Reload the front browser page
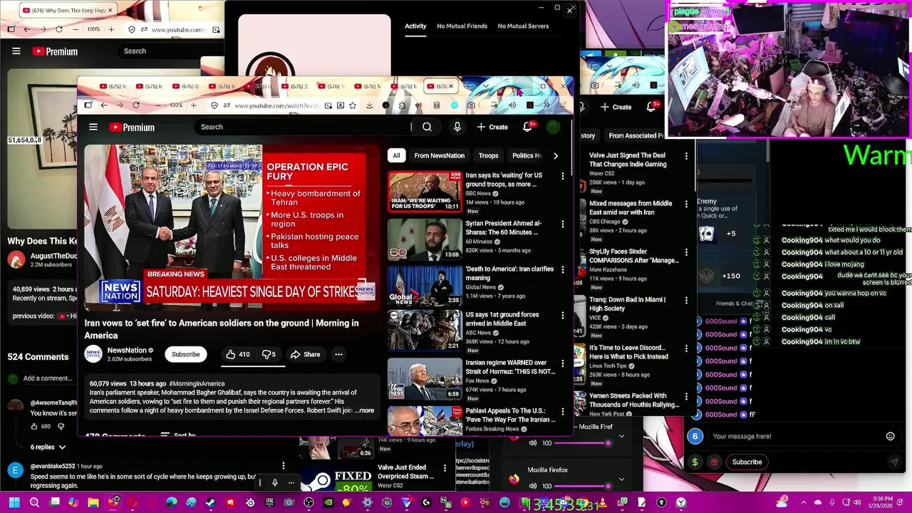This screenshot has height=513, width=912. 136,105
